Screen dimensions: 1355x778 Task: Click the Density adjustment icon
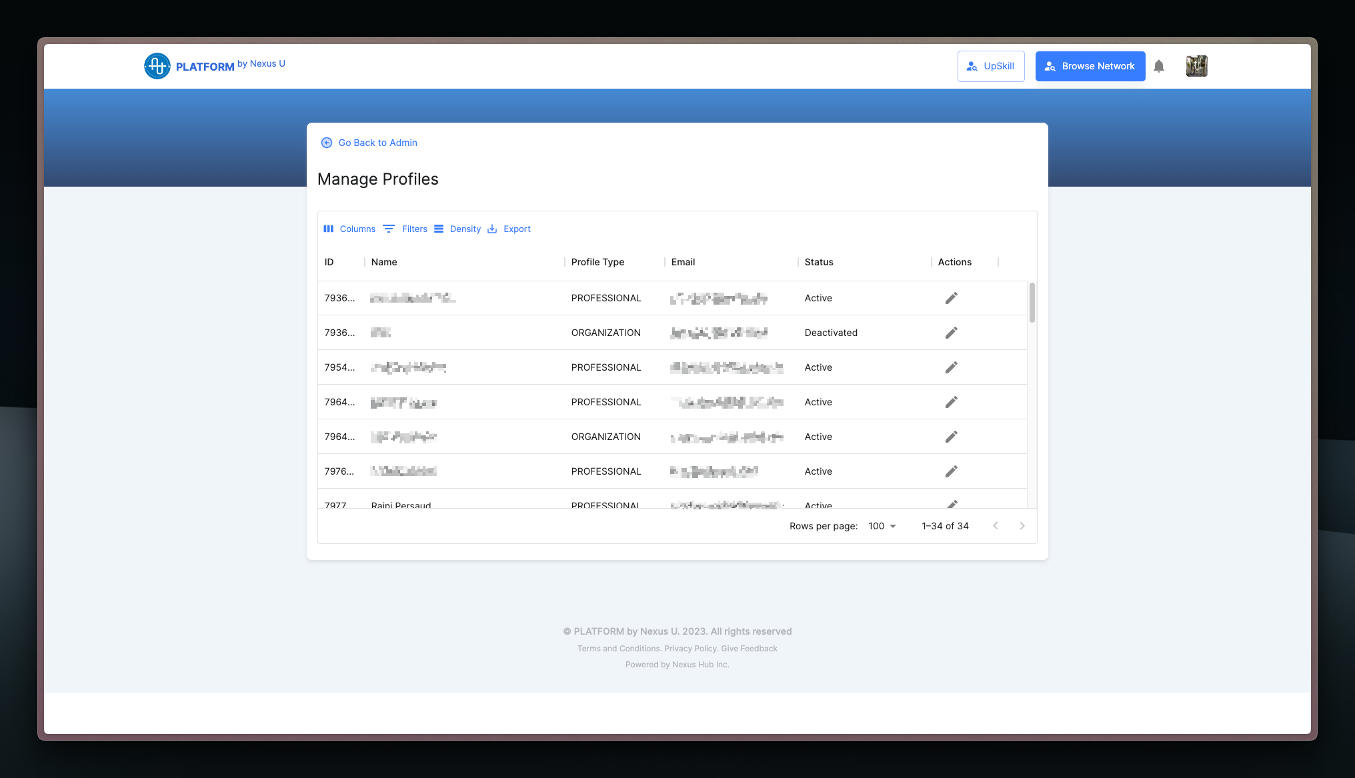439,229
